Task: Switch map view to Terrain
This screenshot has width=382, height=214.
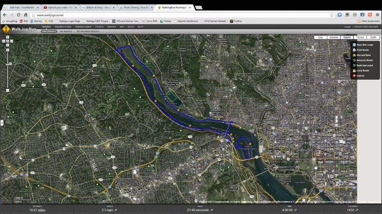Action: pos(360,37)
